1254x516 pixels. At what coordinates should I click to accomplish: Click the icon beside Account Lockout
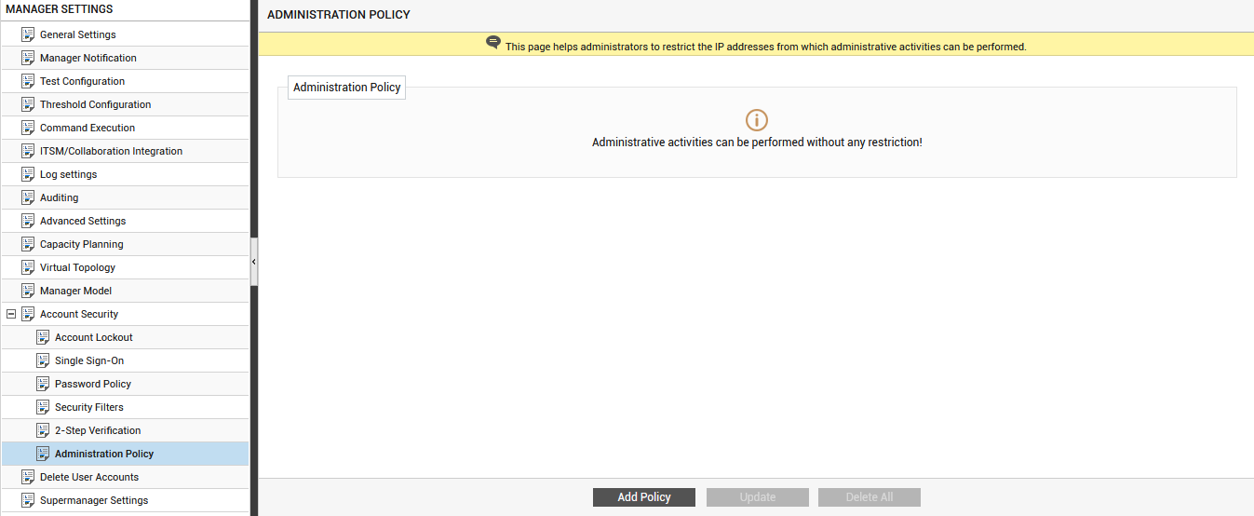[43, 337]
